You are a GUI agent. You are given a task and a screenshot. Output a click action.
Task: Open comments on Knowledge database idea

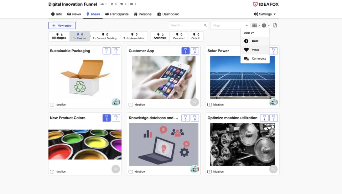[x=195, y=118]
